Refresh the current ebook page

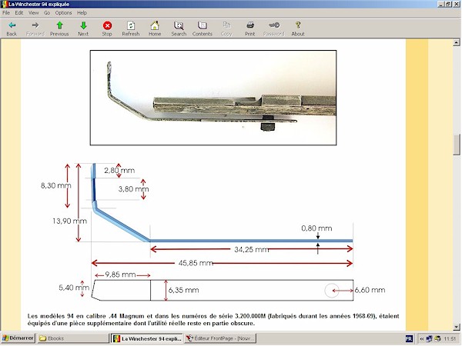[131, 25]
